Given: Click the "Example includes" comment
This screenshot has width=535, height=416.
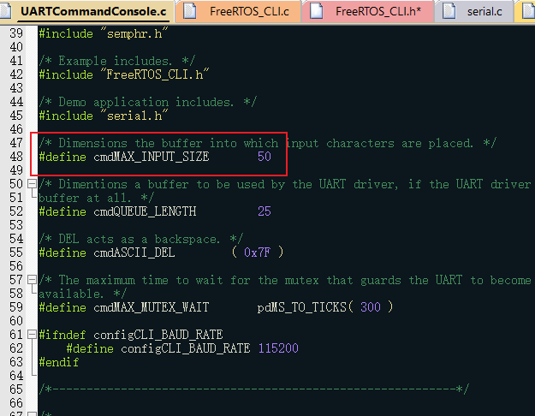Looking at the screenshot, I should 117,61.
